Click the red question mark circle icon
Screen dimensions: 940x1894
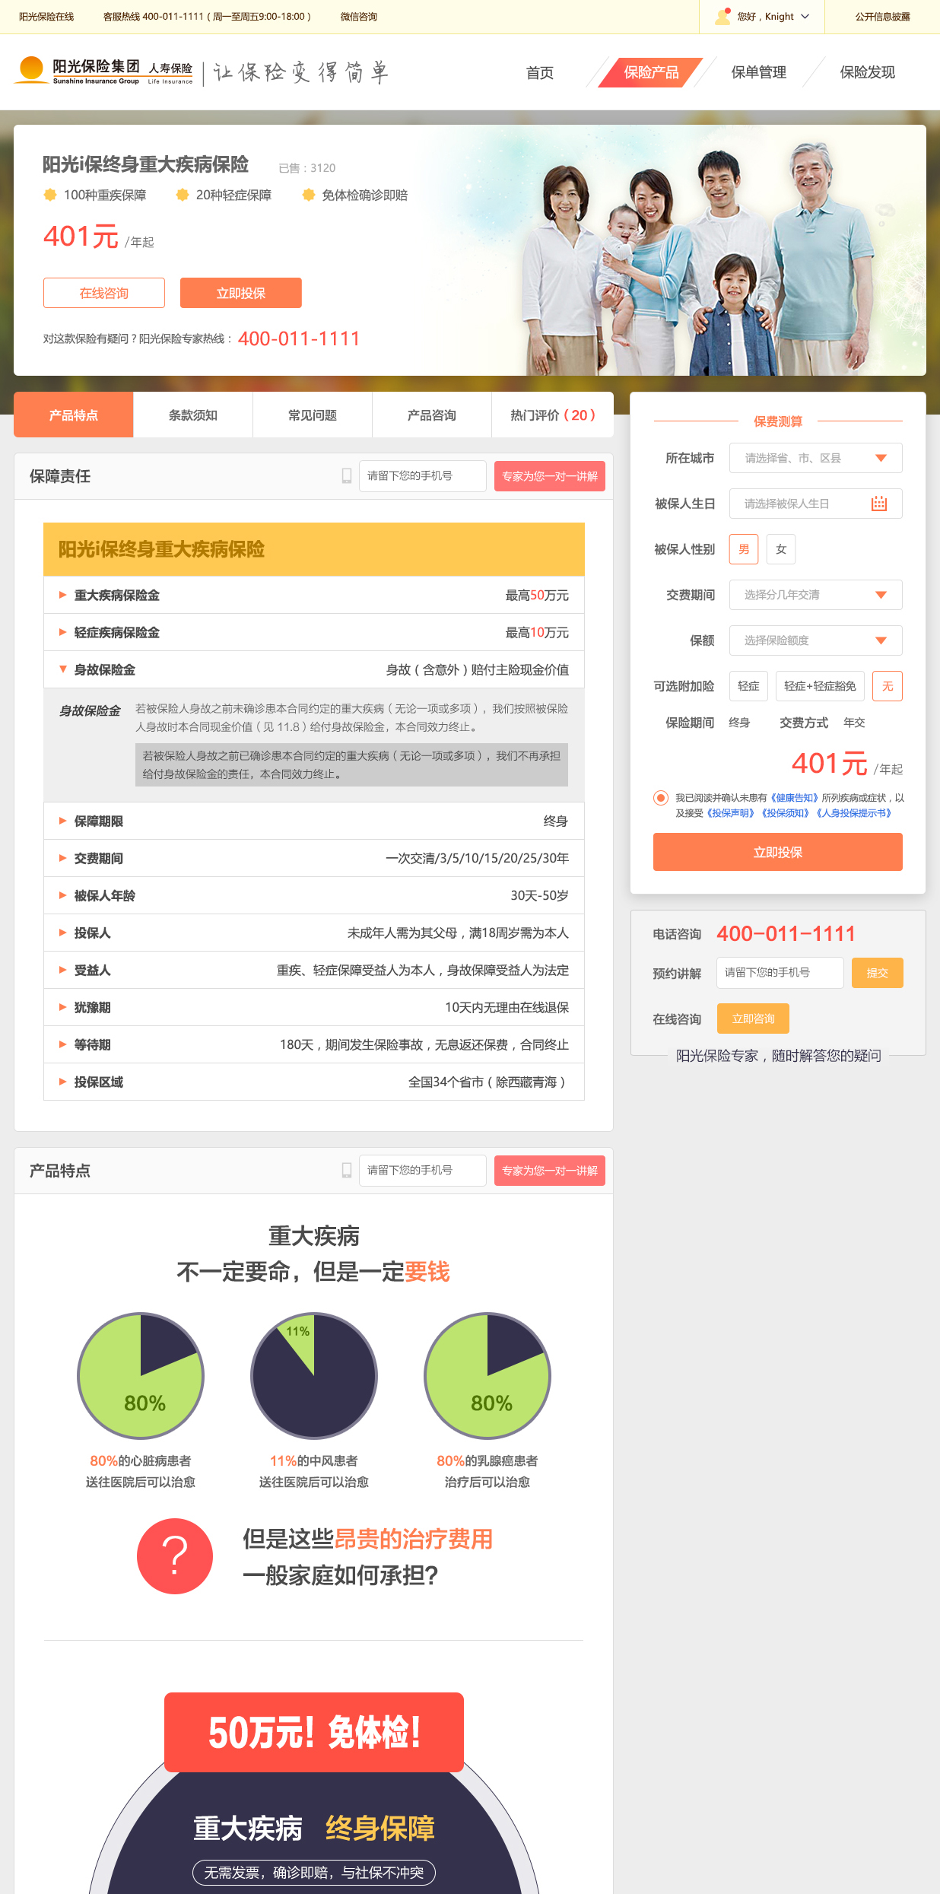click(175, 1556)
